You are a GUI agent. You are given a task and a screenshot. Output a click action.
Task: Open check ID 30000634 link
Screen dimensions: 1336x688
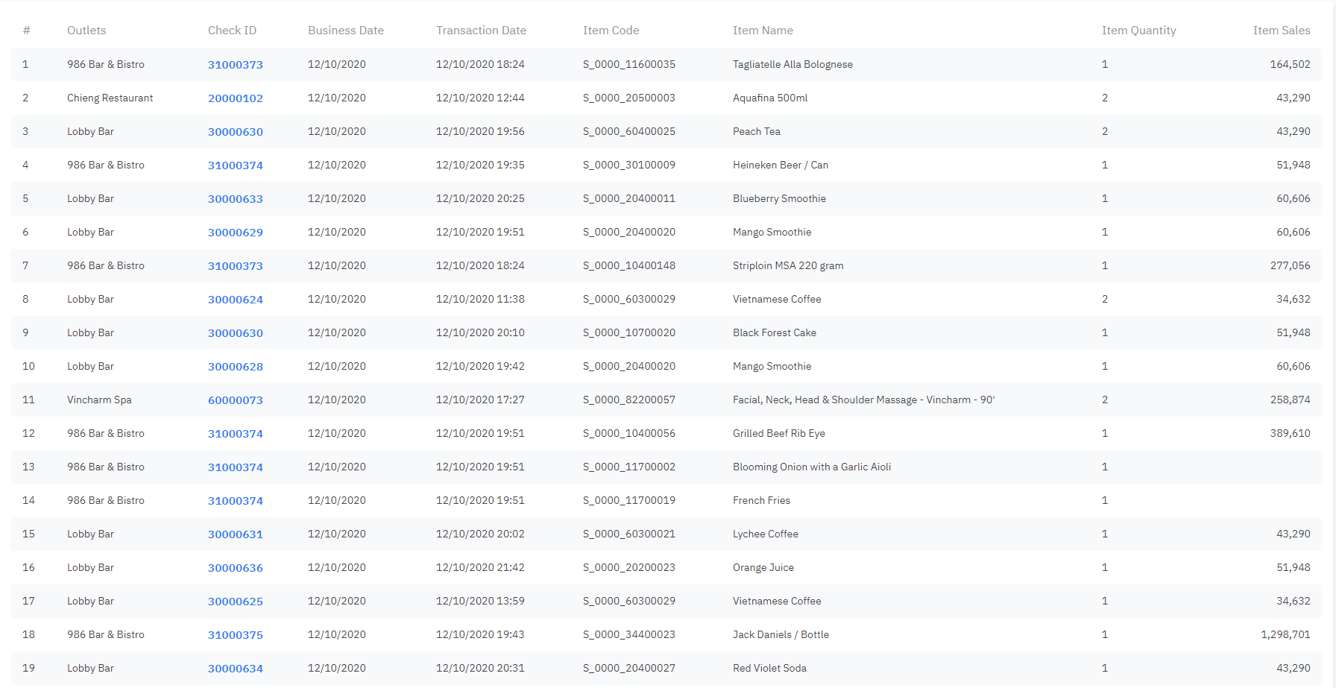pyautogui.click(x=235, y=669)
